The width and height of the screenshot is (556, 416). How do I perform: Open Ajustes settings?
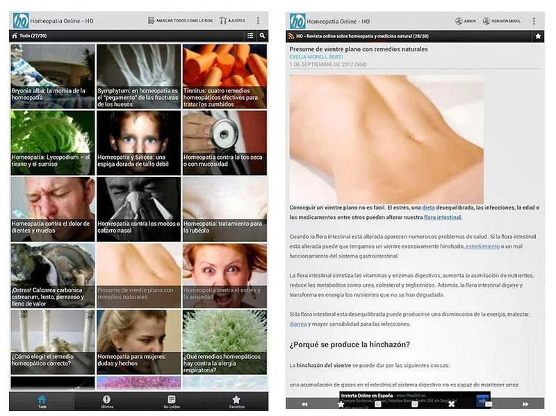click(232, 21)
